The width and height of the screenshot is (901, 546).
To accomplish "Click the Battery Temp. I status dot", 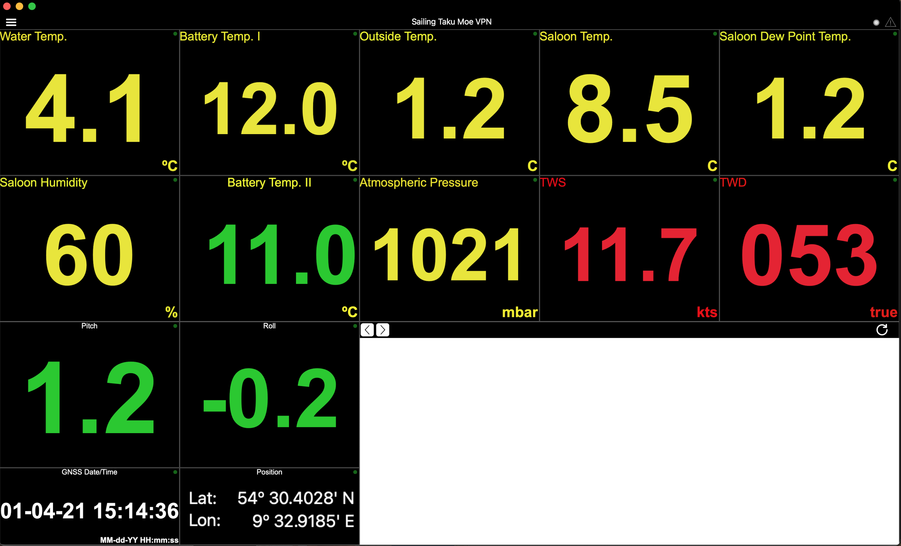I will [355, 34].
